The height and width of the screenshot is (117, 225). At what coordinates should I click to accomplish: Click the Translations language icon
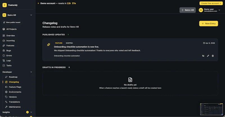6,102
